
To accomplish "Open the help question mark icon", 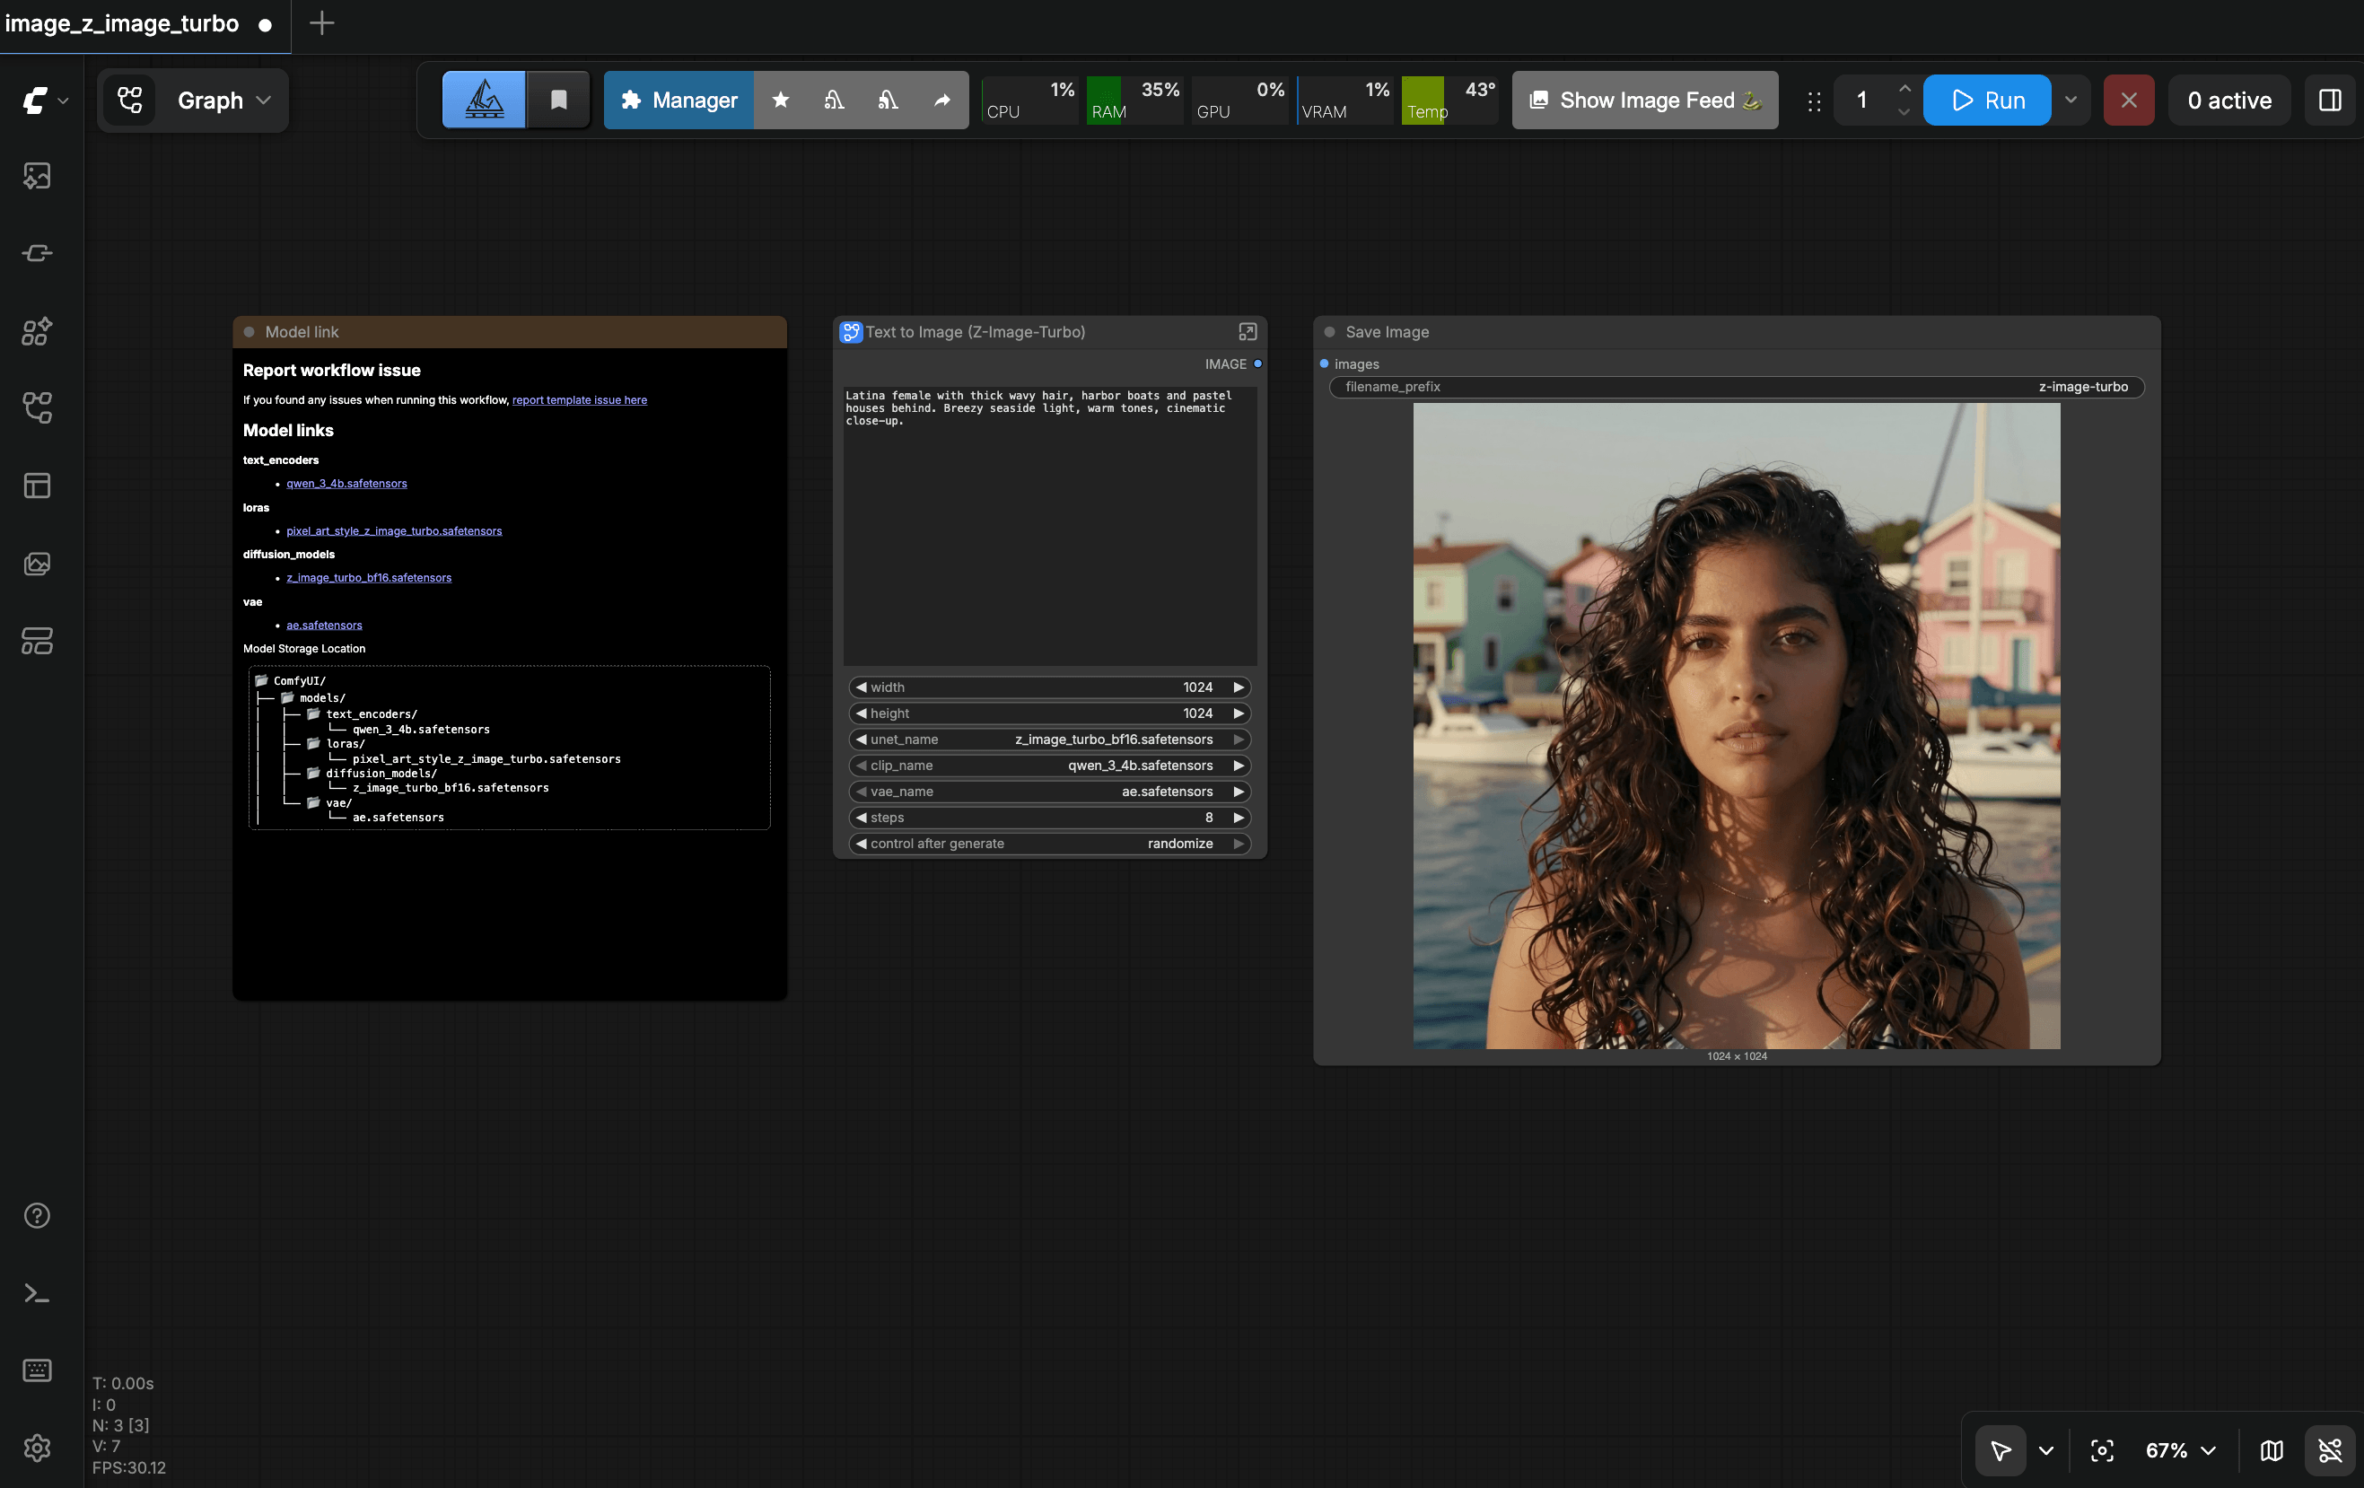I will pyautogui.click(x=38, y=1215).
